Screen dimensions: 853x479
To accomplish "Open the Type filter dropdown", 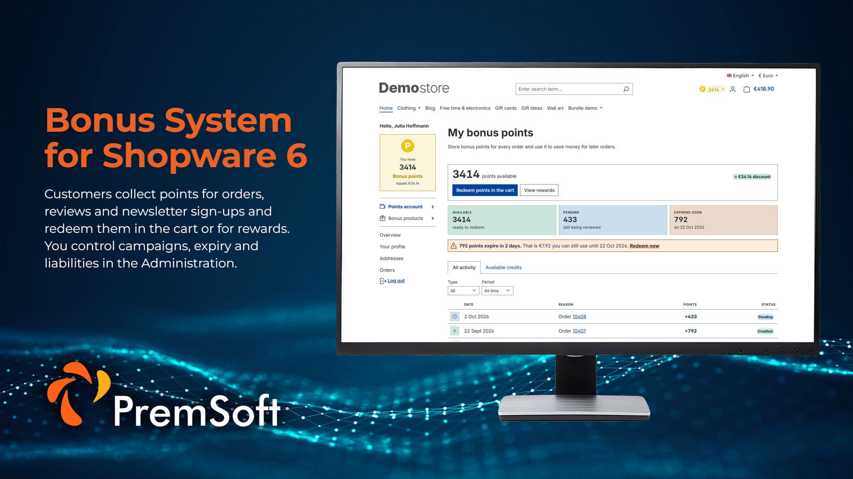I will [x=463, y=291].
